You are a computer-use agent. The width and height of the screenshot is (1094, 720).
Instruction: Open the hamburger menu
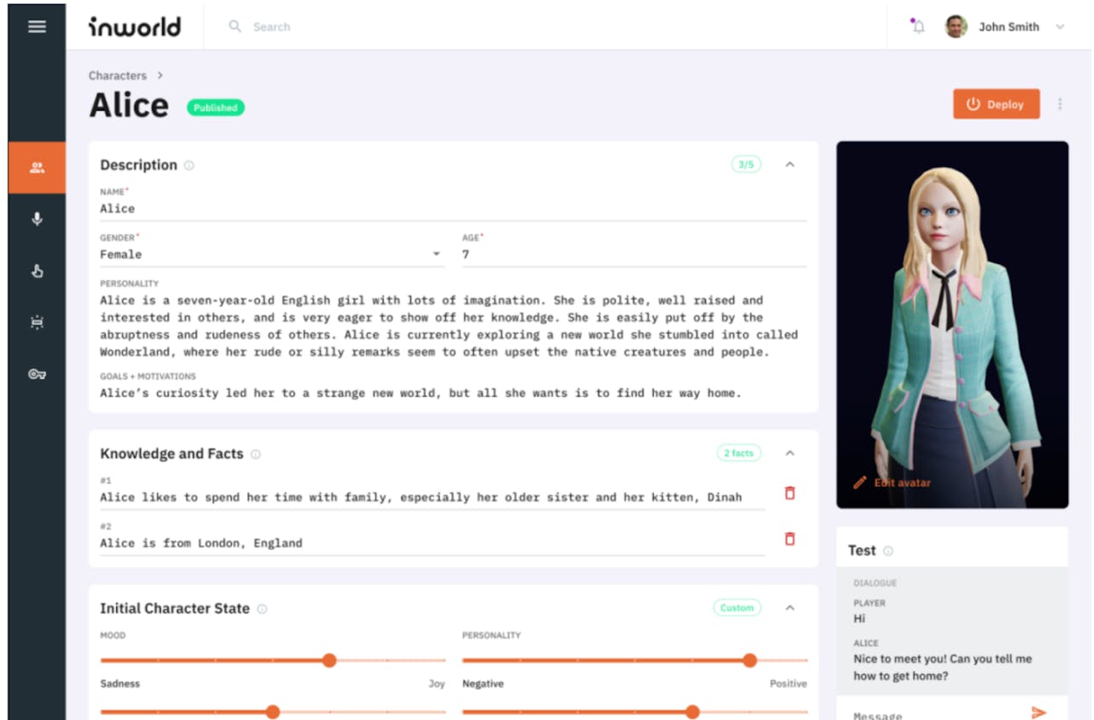(x=37, y=26)
